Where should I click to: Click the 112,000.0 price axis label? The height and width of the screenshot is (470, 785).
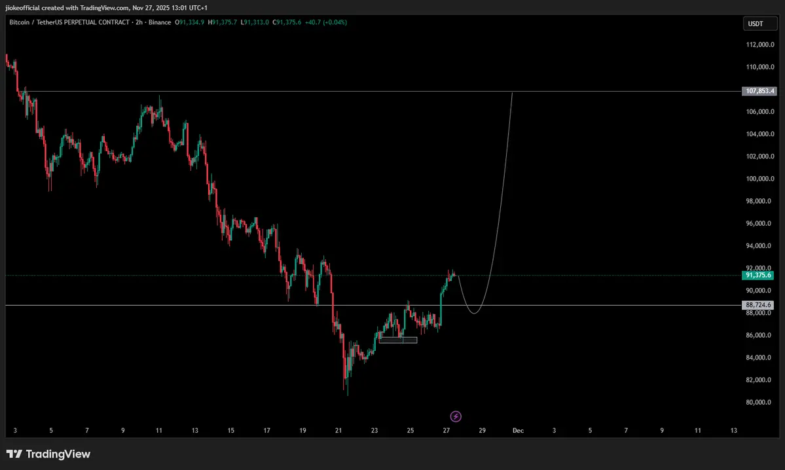(760, 45)
